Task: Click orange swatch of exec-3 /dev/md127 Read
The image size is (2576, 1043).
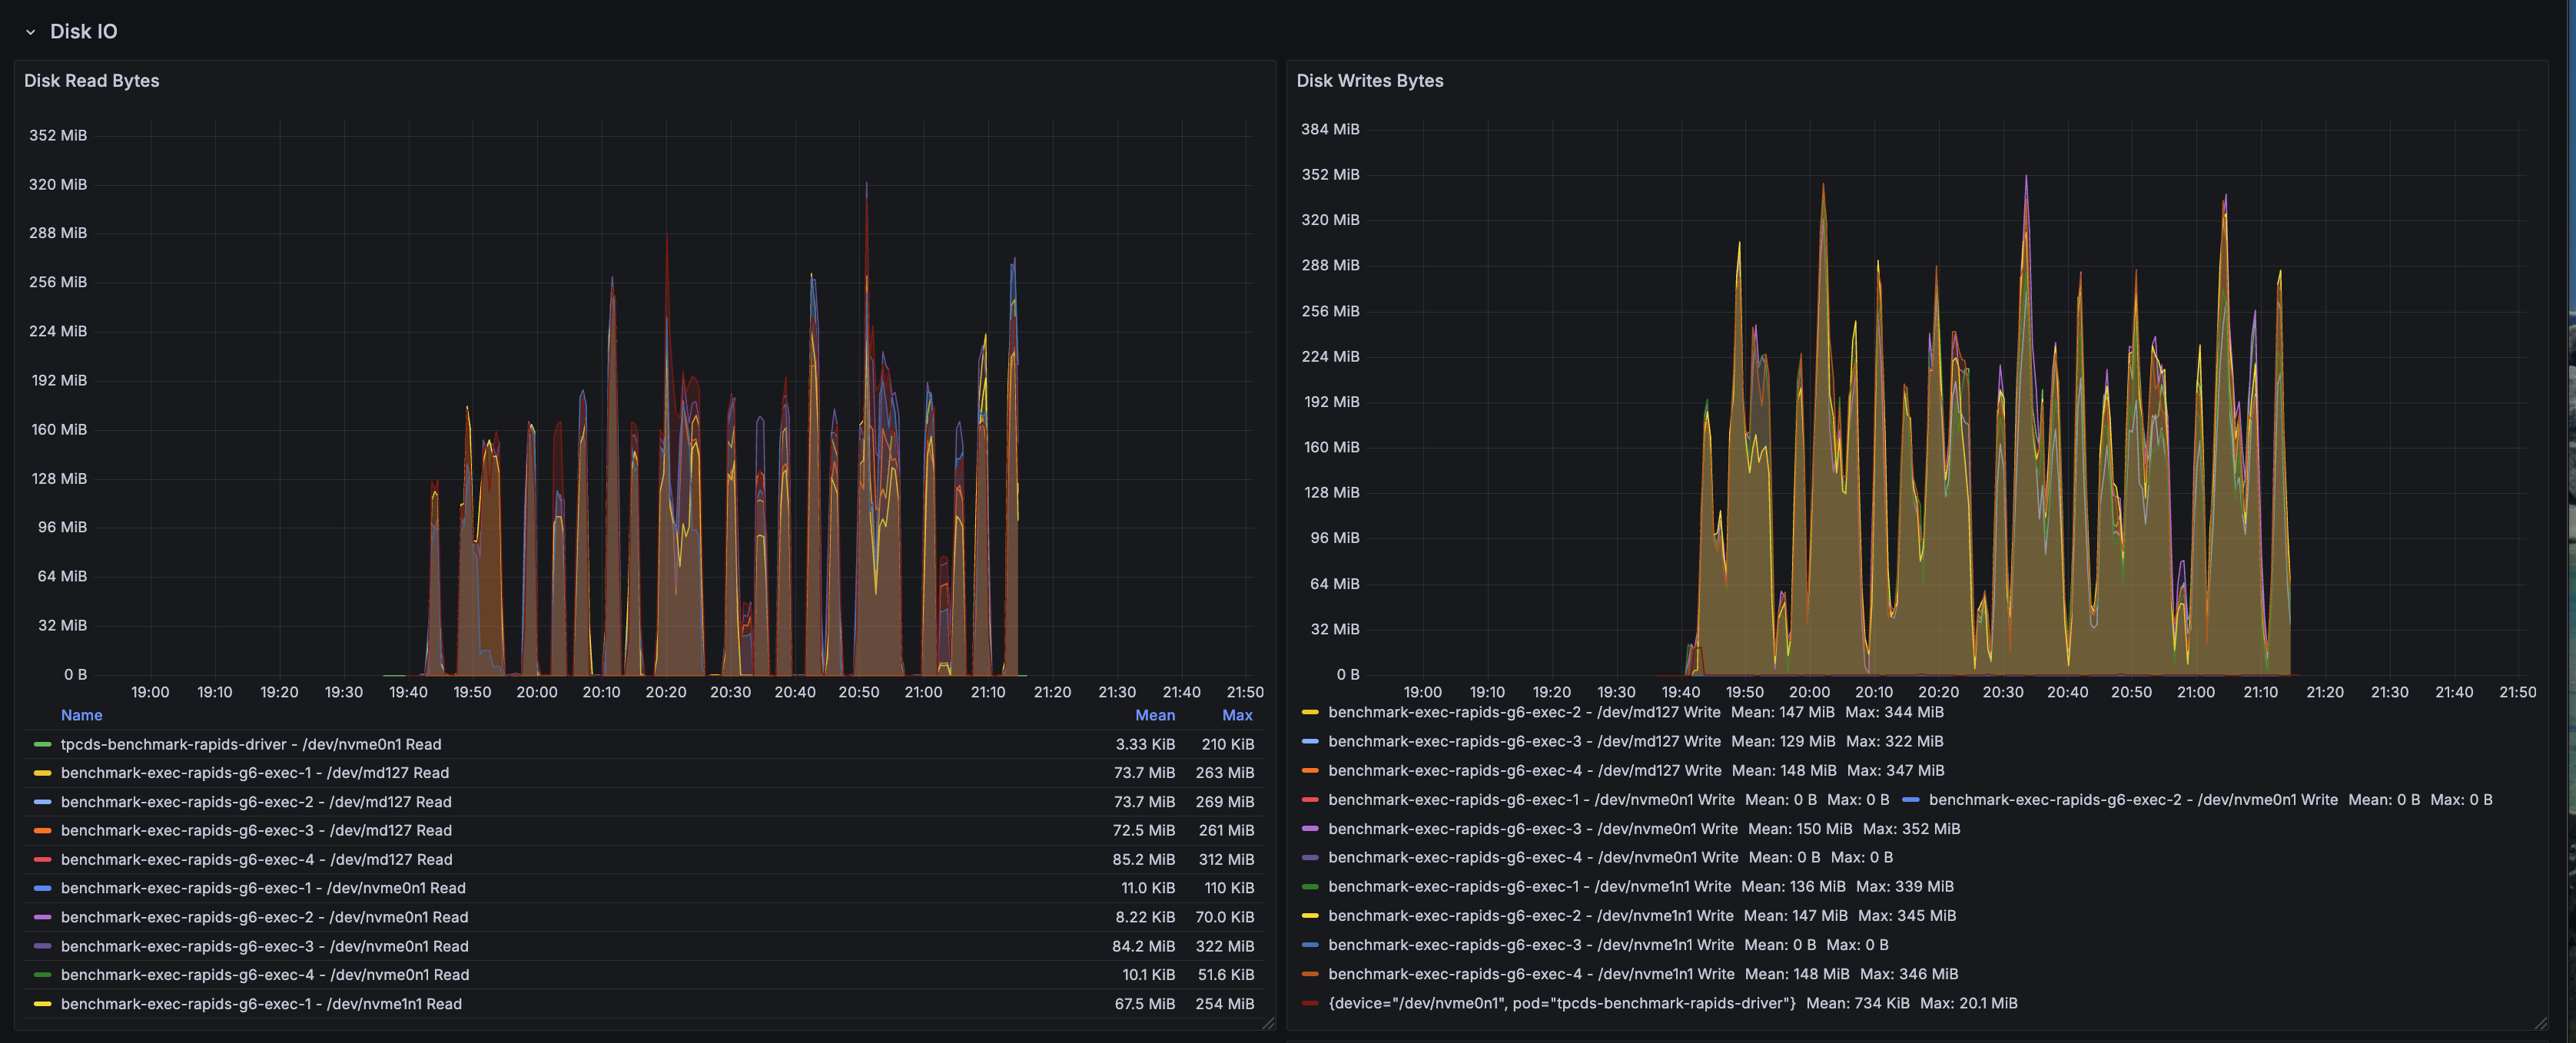Action: 42,830
